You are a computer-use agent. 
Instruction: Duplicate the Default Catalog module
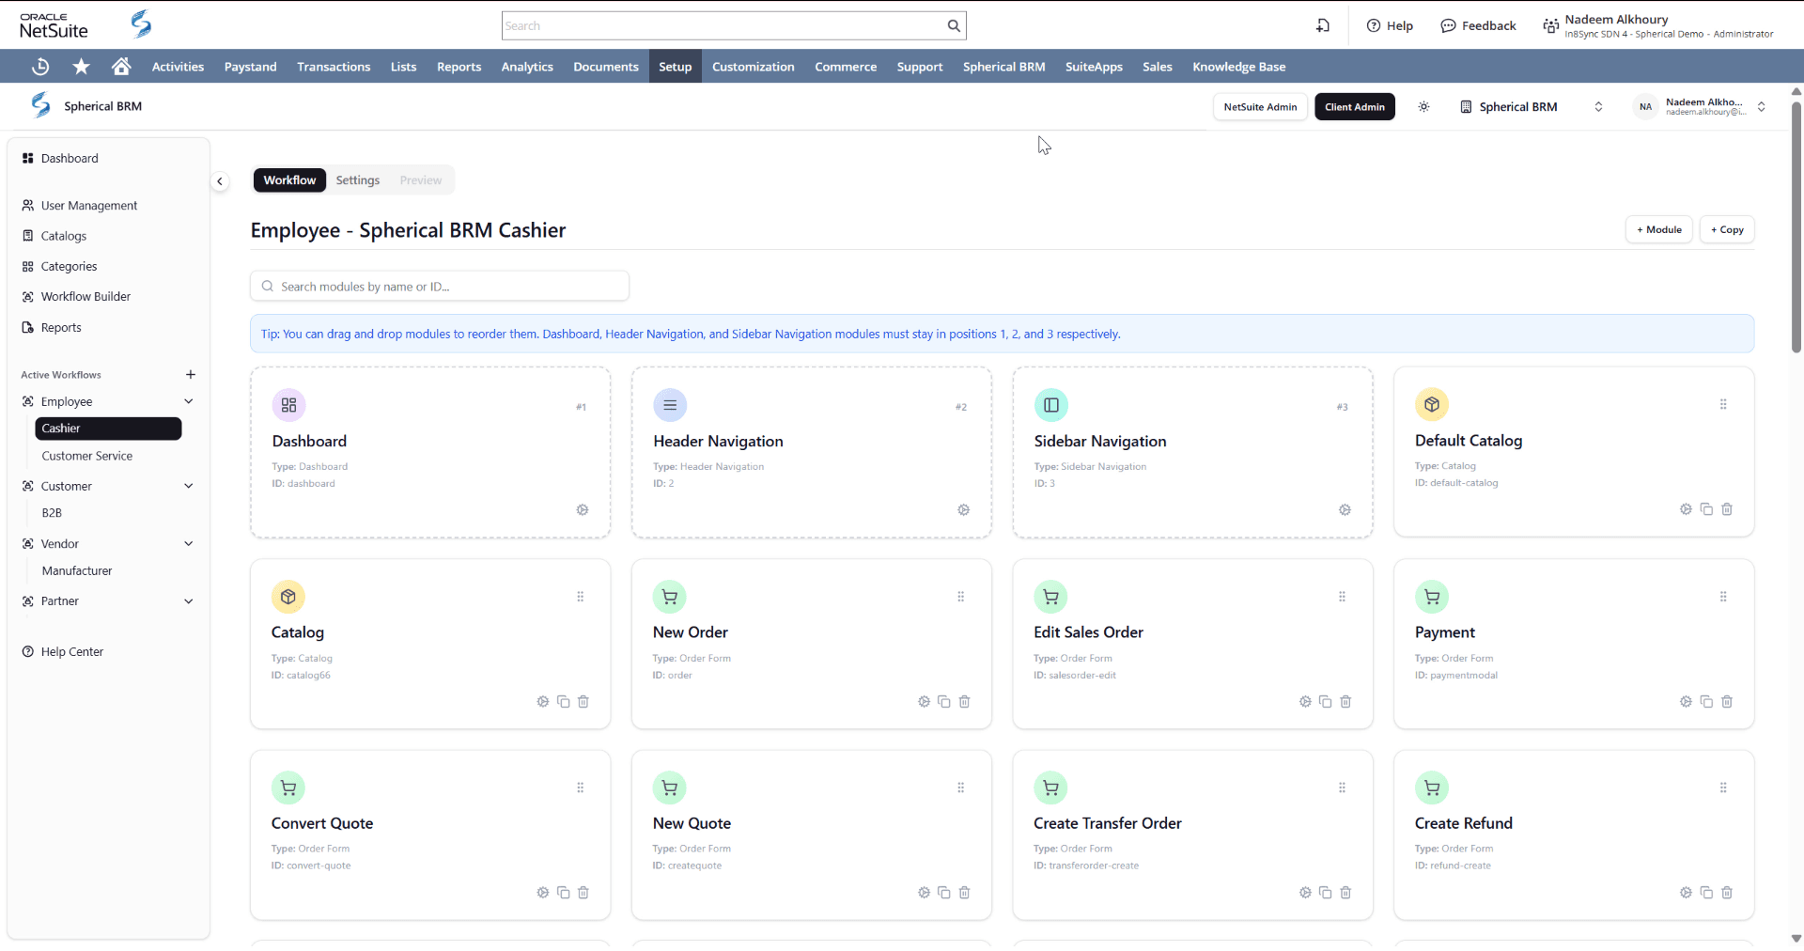pos(1706,509)
